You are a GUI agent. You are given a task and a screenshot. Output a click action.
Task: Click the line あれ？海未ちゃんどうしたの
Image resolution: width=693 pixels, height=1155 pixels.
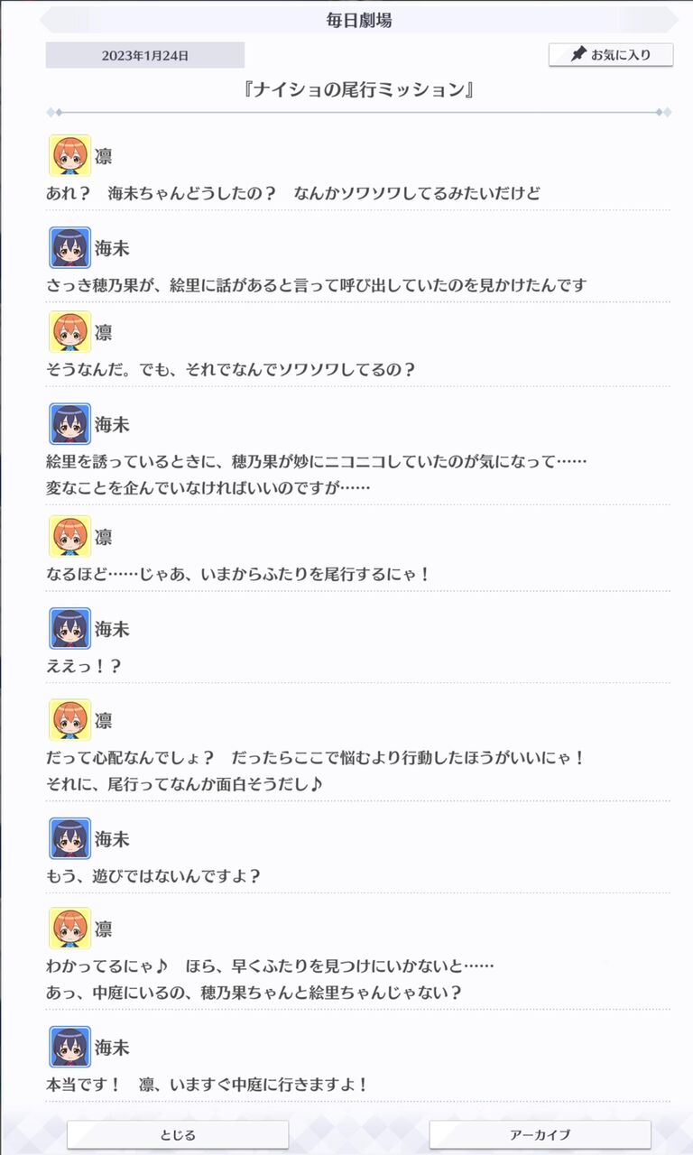pos(292,193)
